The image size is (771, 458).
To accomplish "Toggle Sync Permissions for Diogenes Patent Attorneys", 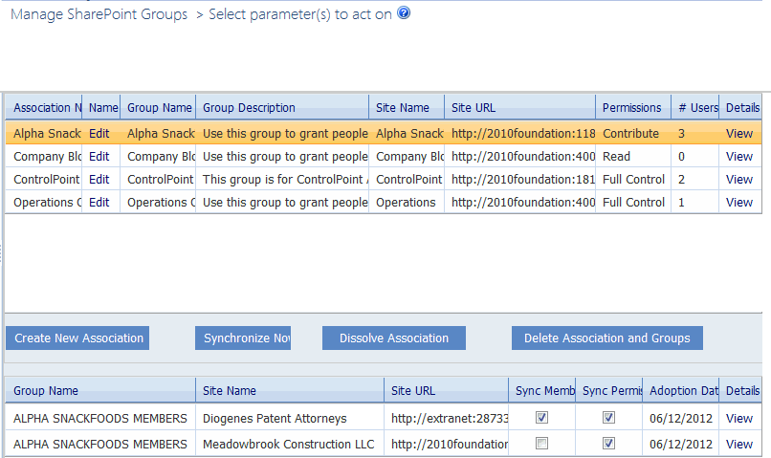I will [x=608, y=418].
